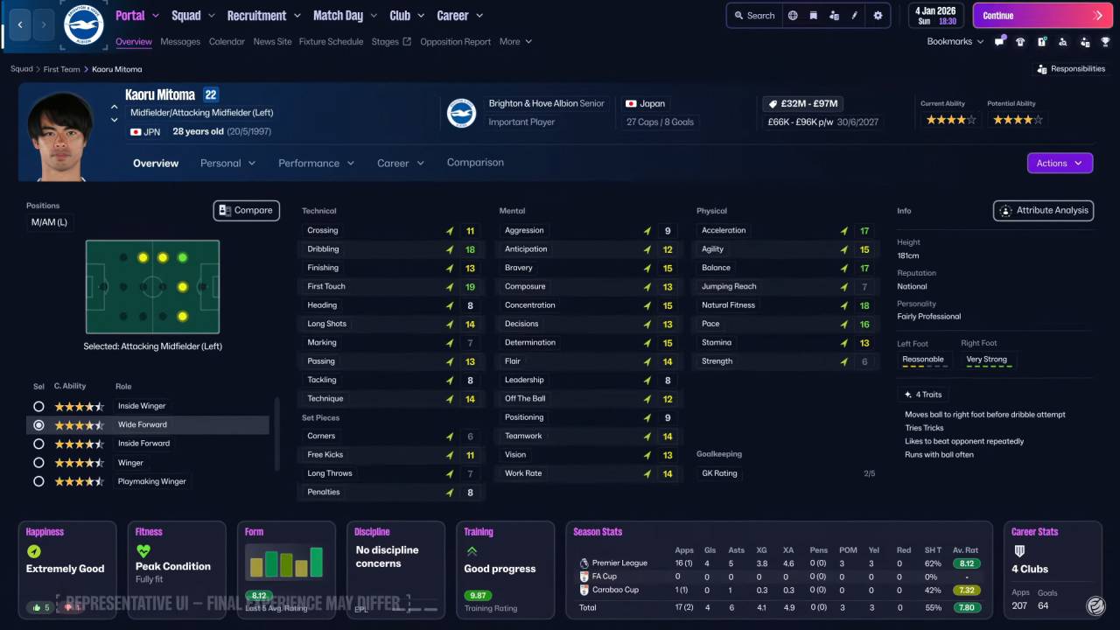Open the inbox speech-bubble icon near Bookmarks
This screenshot has height=630, width=1120.
click(x=998, y=41)
